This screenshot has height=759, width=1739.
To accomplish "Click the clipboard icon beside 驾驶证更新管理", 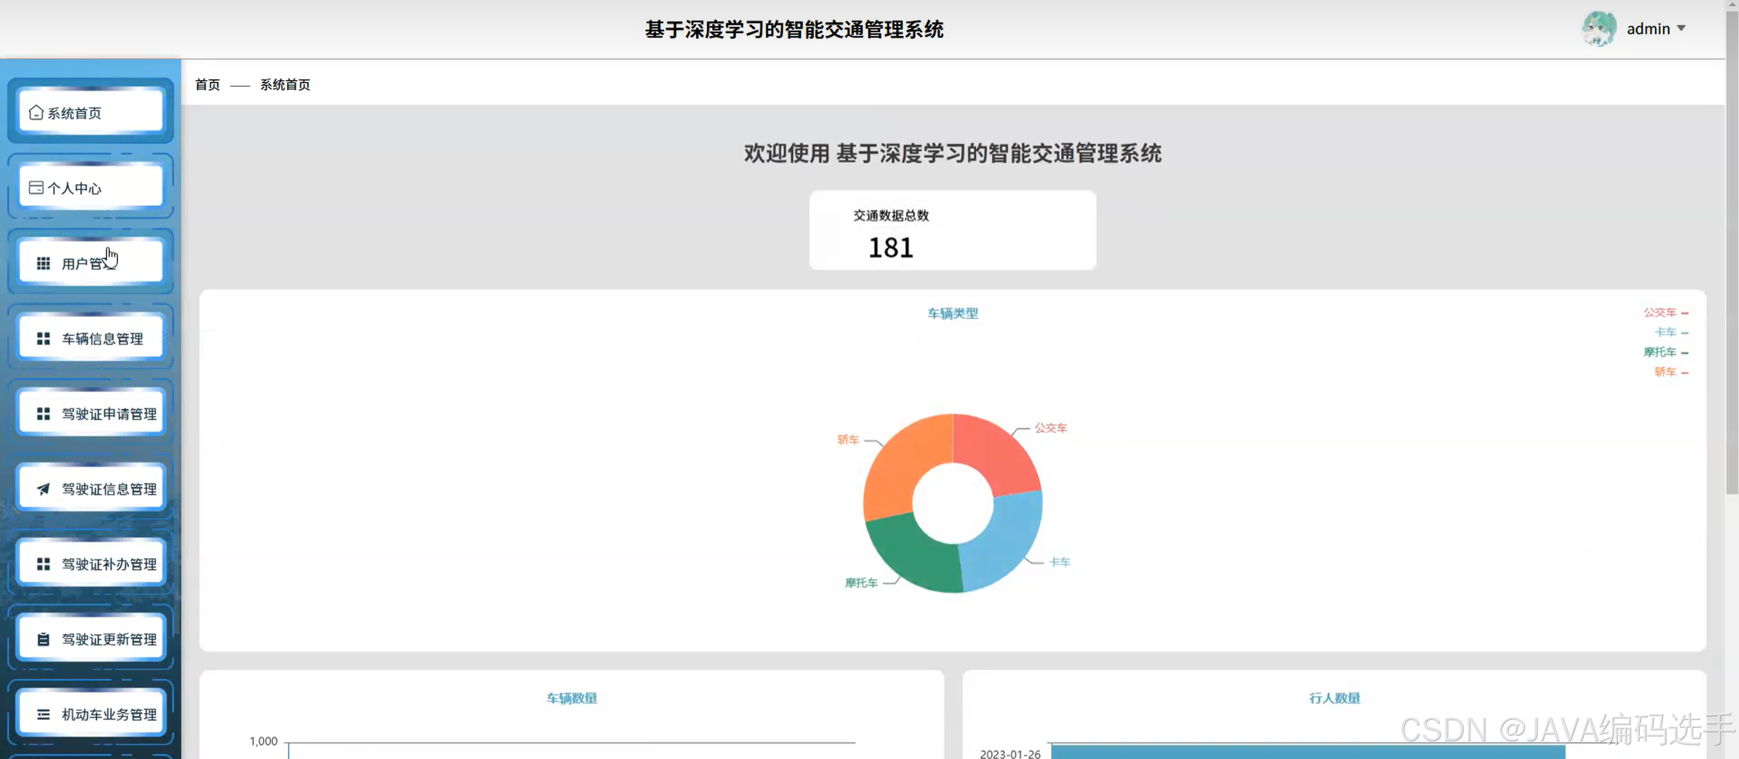I will (43, 639).
